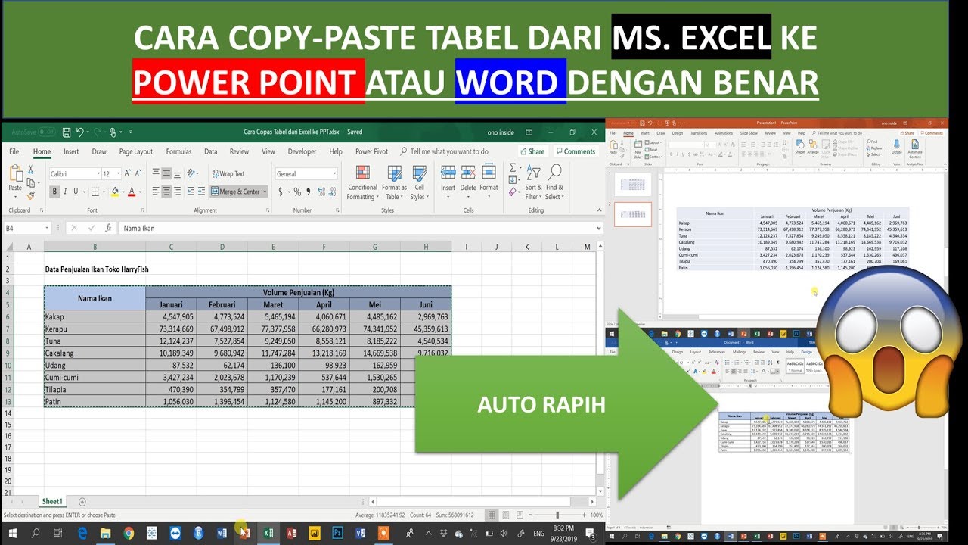The image size is (968, 545).
Task: Toggle Bold formatting
Action: [x=54, y=192]
